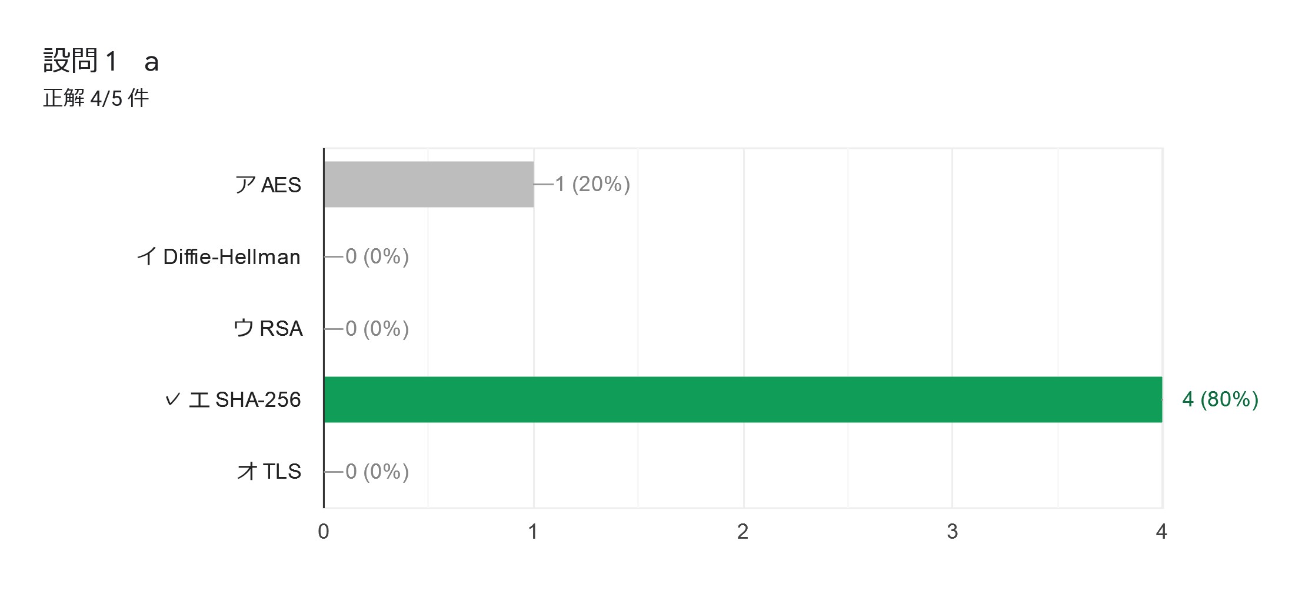Click the 4 (80%) value label
This screenshot has height=614, width=1292.
tap(1220, 399)
